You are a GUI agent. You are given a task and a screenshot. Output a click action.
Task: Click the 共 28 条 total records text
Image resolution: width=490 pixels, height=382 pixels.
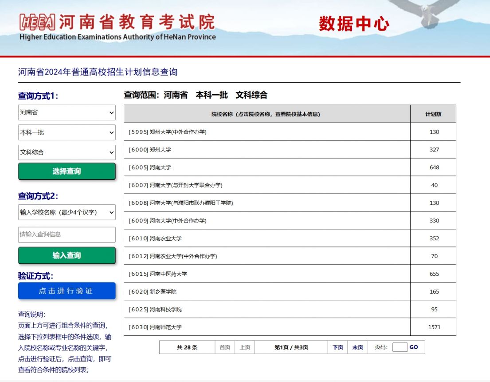click(x=187, y=347)
